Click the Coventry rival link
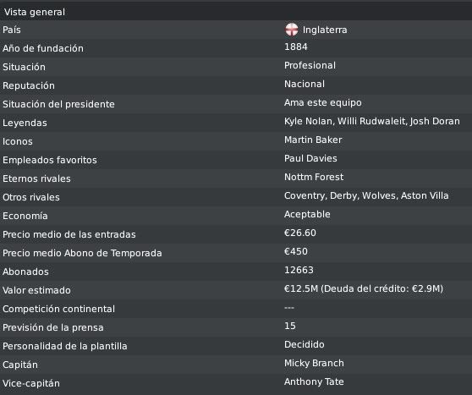This screenshot has width=472, height=395. [x=305, y=195]
